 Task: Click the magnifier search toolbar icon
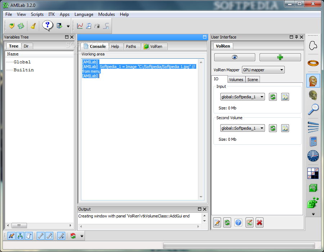89,26
